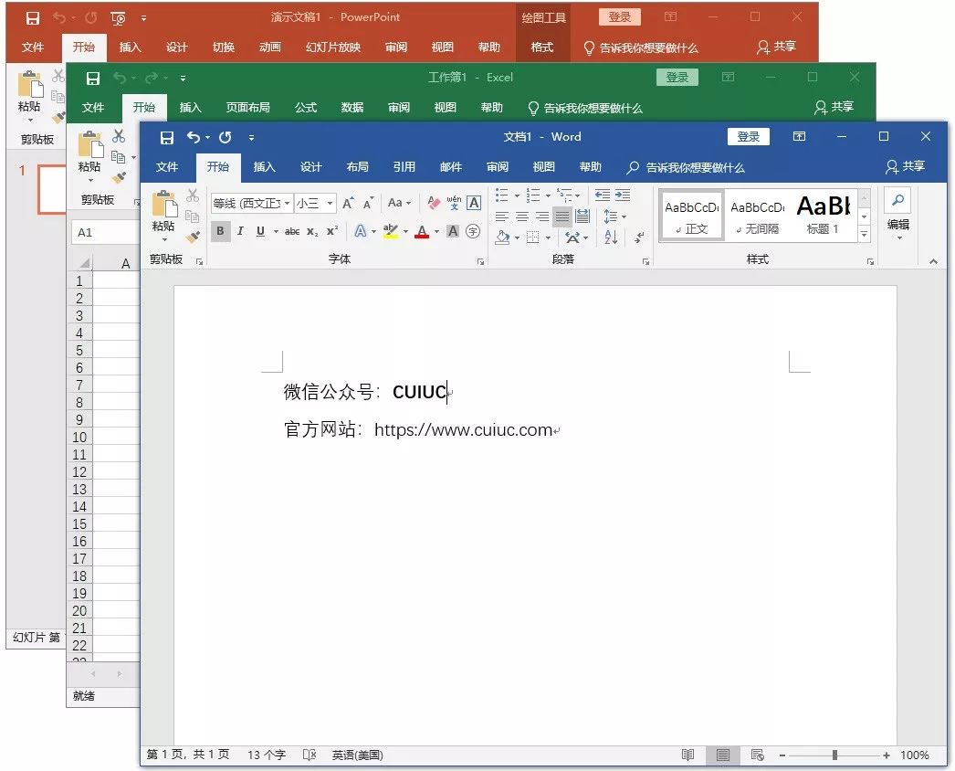Click the Excel Name Box showing A1

click(x=105, y=232)
